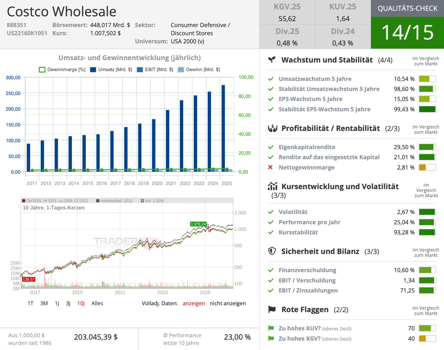The height and width of the screenshot is (350, 444).
Task: Switch the price chart to 3M
Action: pos(44,303)
